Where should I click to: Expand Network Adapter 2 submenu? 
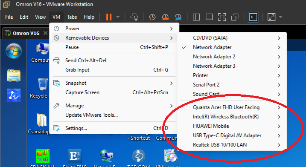[232, 57]
